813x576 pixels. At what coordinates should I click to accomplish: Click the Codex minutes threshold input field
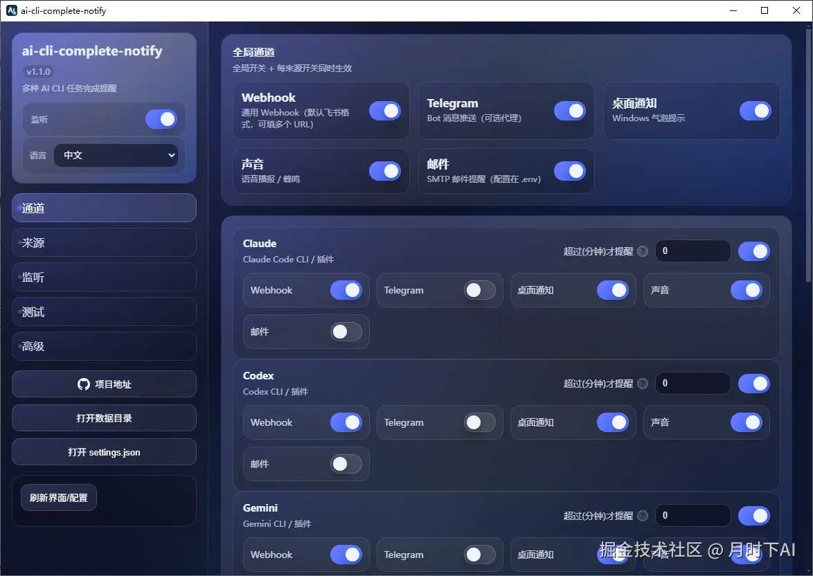(693, 384)
